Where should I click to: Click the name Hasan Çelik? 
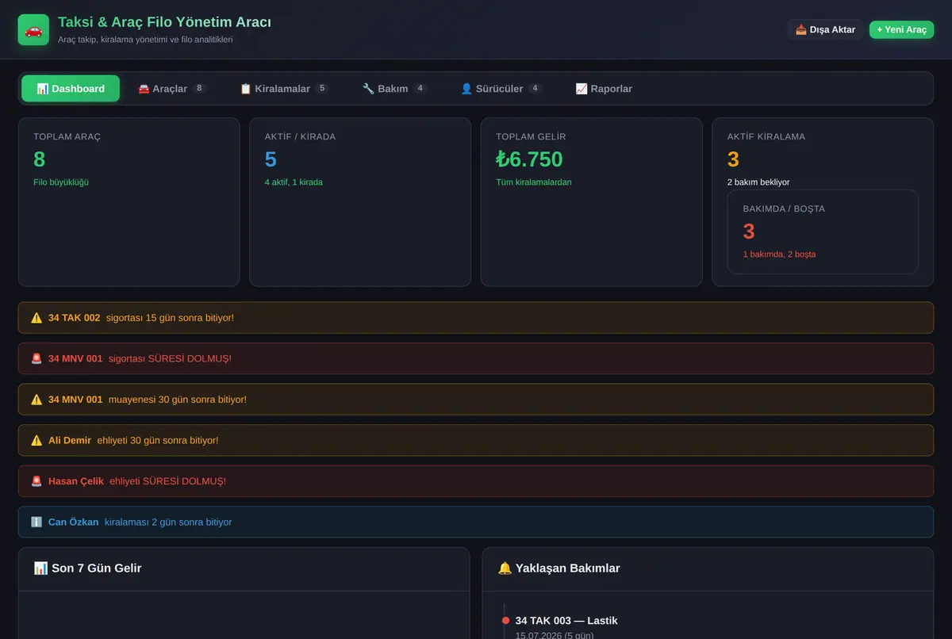[x=76, y=481]
